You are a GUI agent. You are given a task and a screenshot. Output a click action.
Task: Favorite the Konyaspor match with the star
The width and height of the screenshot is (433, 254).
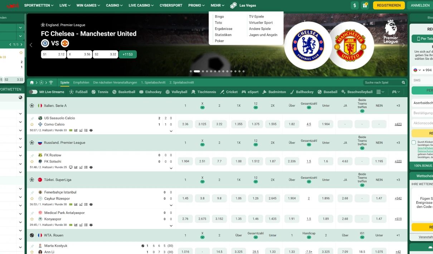click(32, 219)
